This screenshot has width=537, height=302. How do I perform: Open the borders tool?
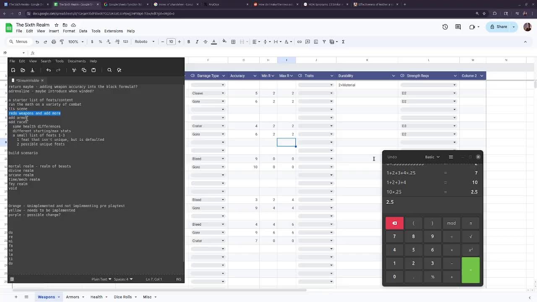click(x=233, y=42)
